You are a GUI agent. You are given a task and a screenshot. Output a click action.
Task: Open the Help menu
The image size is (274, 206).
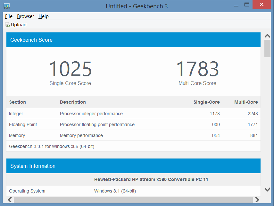pos(43,16)
